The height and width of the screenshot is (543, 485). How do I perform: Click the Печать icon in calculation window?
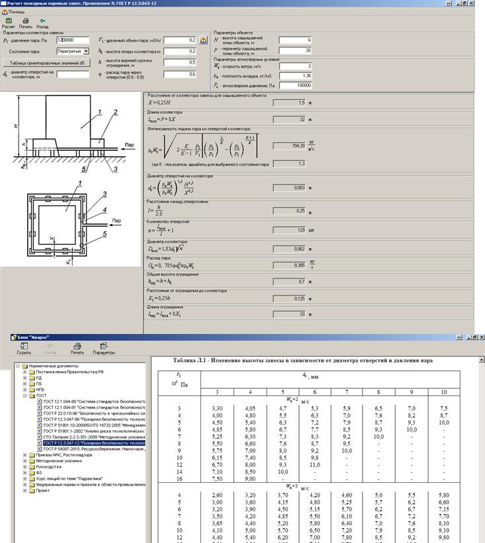pyautogui.click(x=25, y=22)
